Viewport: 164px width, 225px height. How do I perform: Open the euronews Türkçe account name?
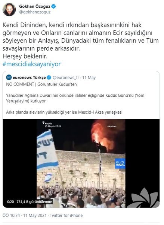click(29, 78)
